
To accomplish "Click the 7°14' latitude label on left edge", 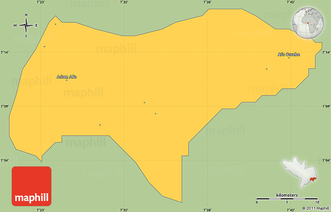I will 5,52.
